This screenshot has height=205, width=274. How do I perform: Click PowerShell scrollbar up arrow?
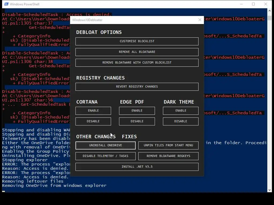pyautogui.click(x=269, y=11)
